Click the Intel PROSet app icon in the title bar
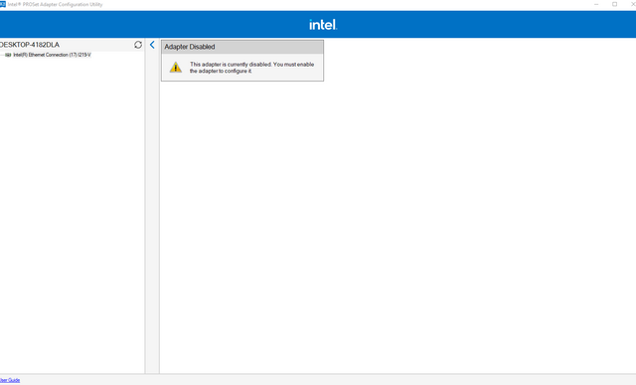The width and height of the screenshot is (636, 385). [x=2, y=4]
